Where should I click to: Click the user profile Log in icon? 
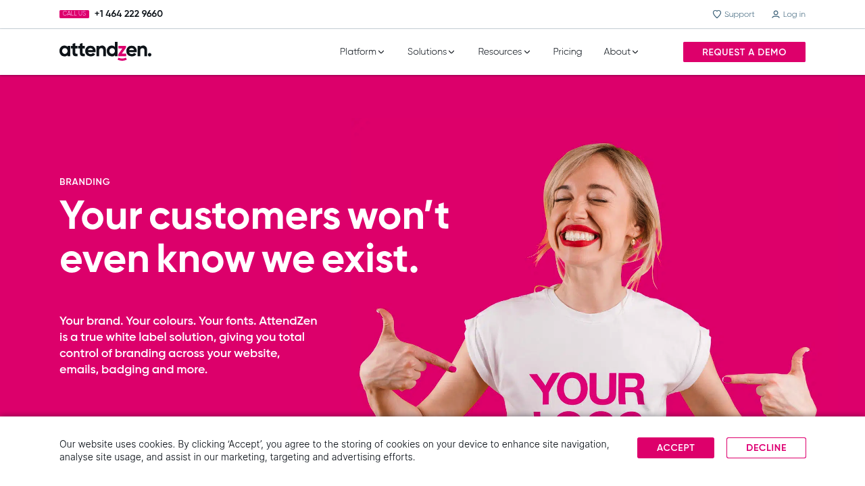click(776, 14)
